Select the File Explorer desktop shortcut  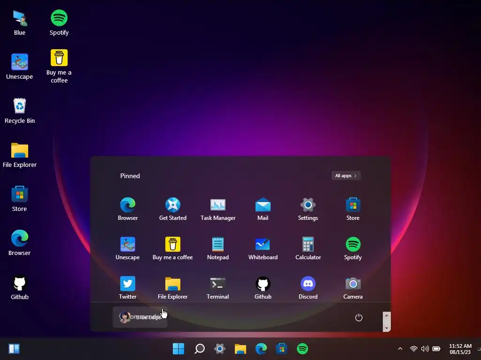coord(20,155)
